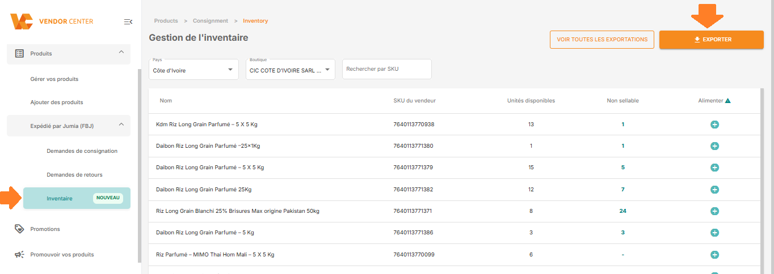Viewport: 774px width, 274px height.
Task: Click the Inventory breadcrumb link
Action: (255, 21)
